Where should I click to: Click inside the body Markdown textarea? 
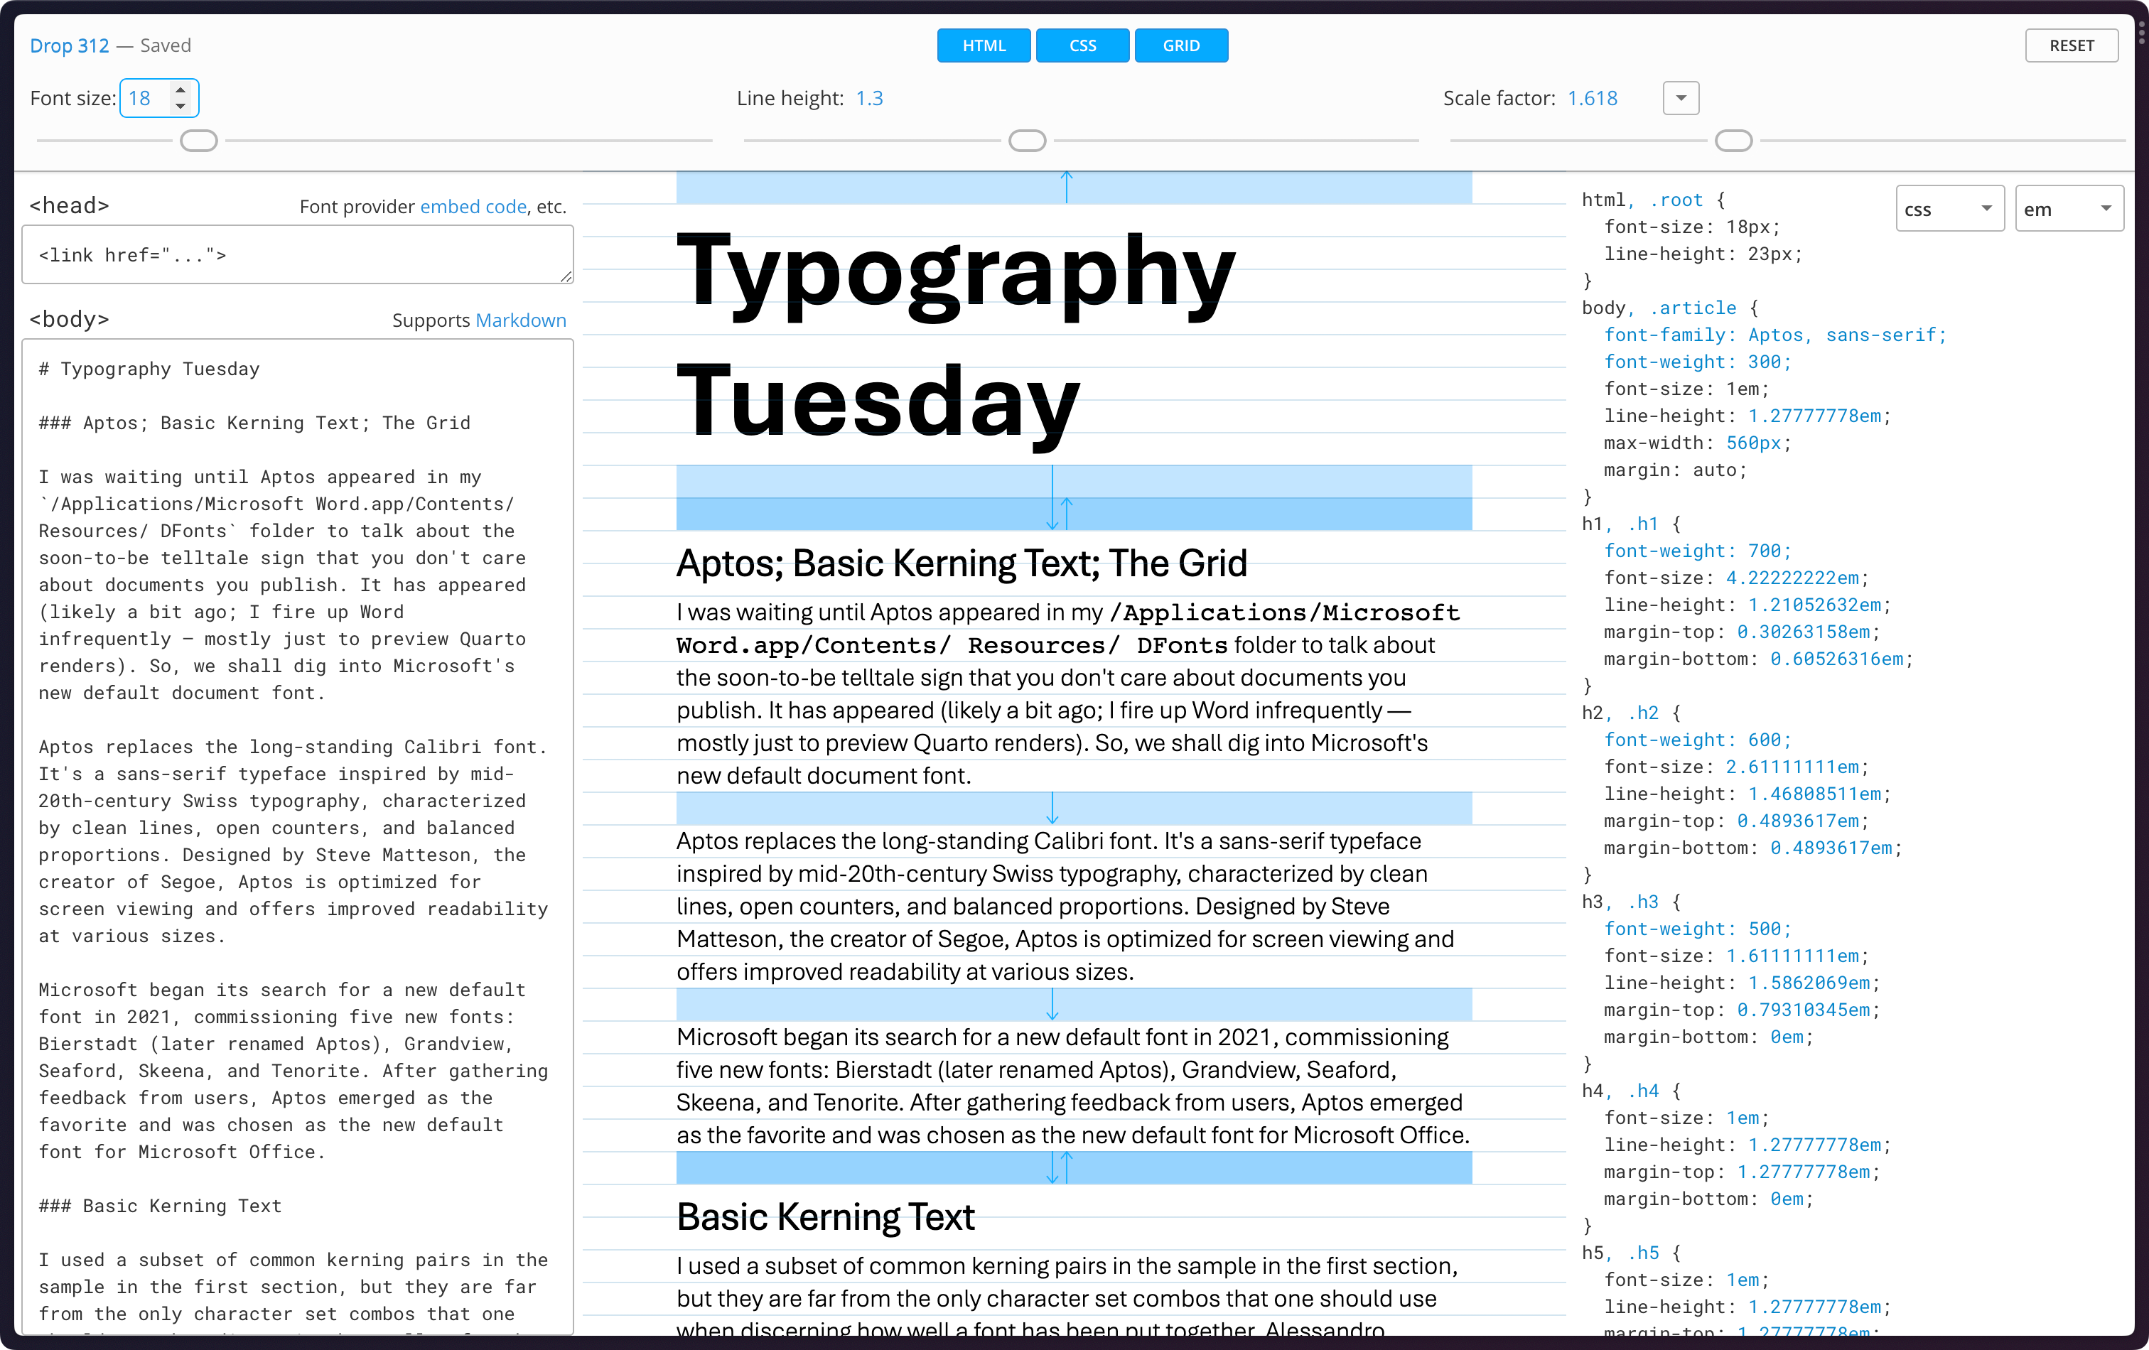pyautogui.click(x=297, y=836)
